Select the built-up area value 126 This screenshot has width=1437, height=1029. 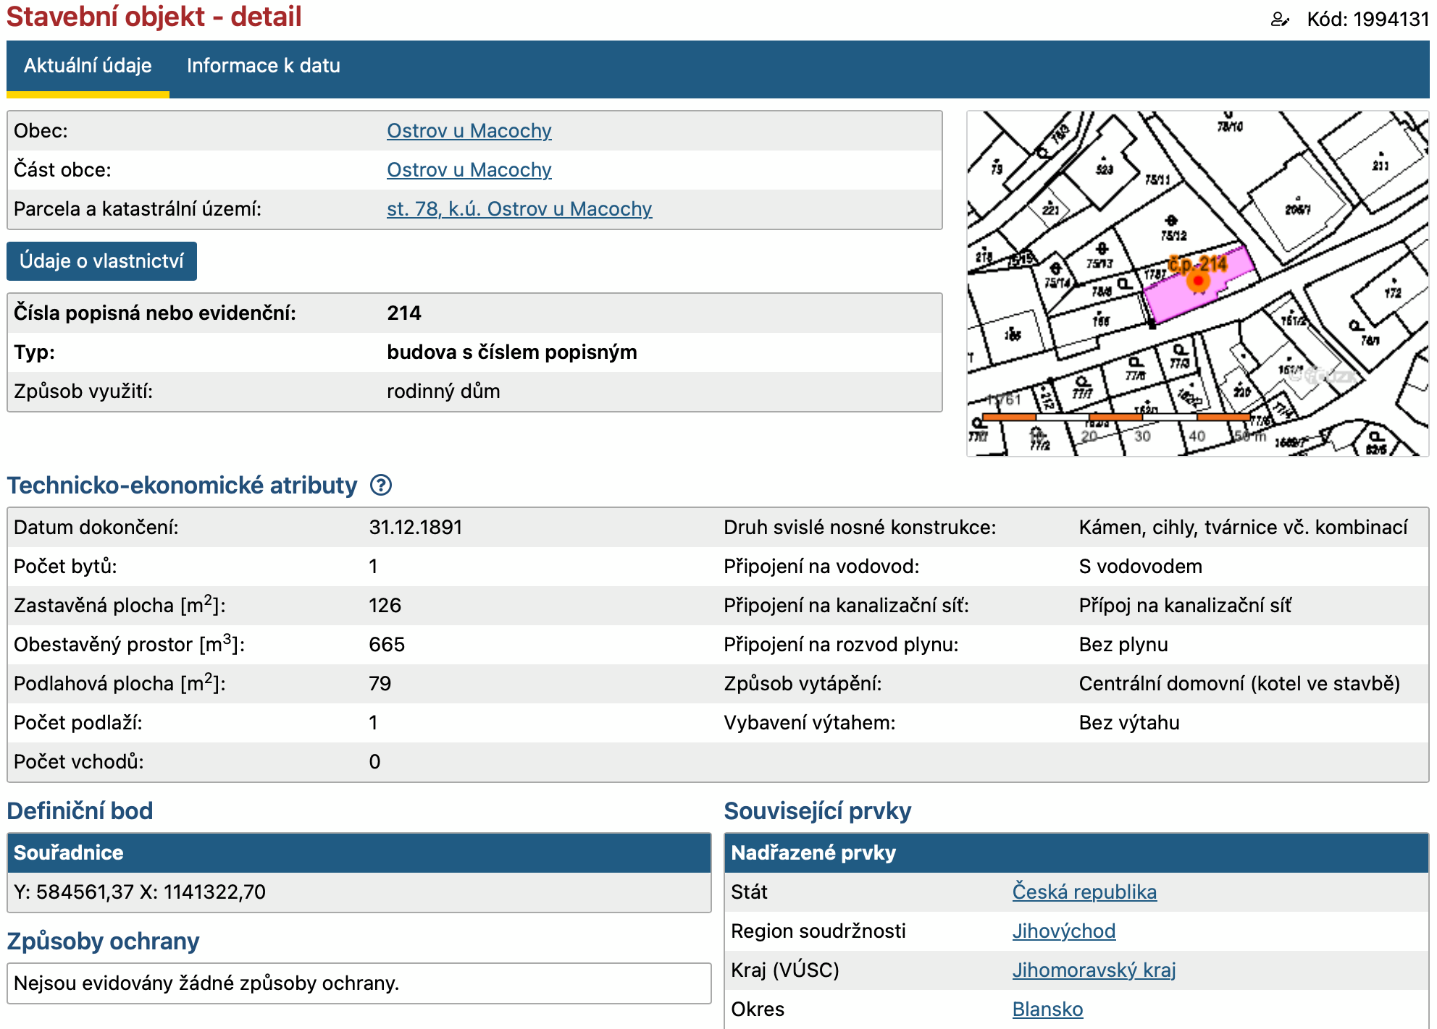click(x=385, y=606)
